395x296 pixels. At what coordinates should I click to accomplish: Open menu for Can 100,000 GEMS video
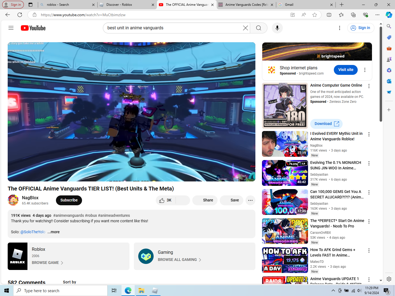click(x=369, y=192)
